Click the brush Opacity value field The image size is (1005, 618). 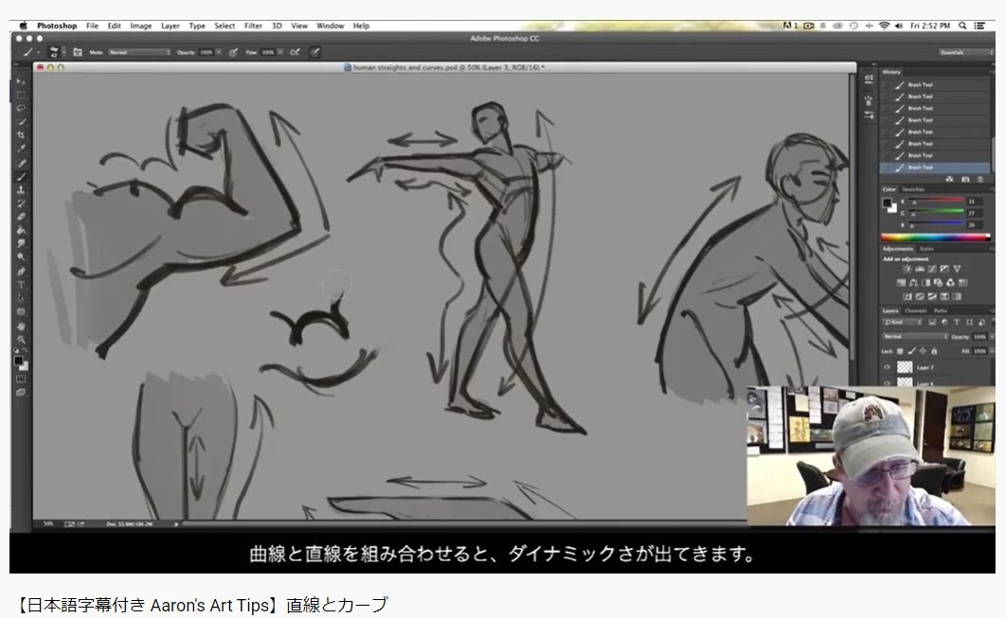206,52
